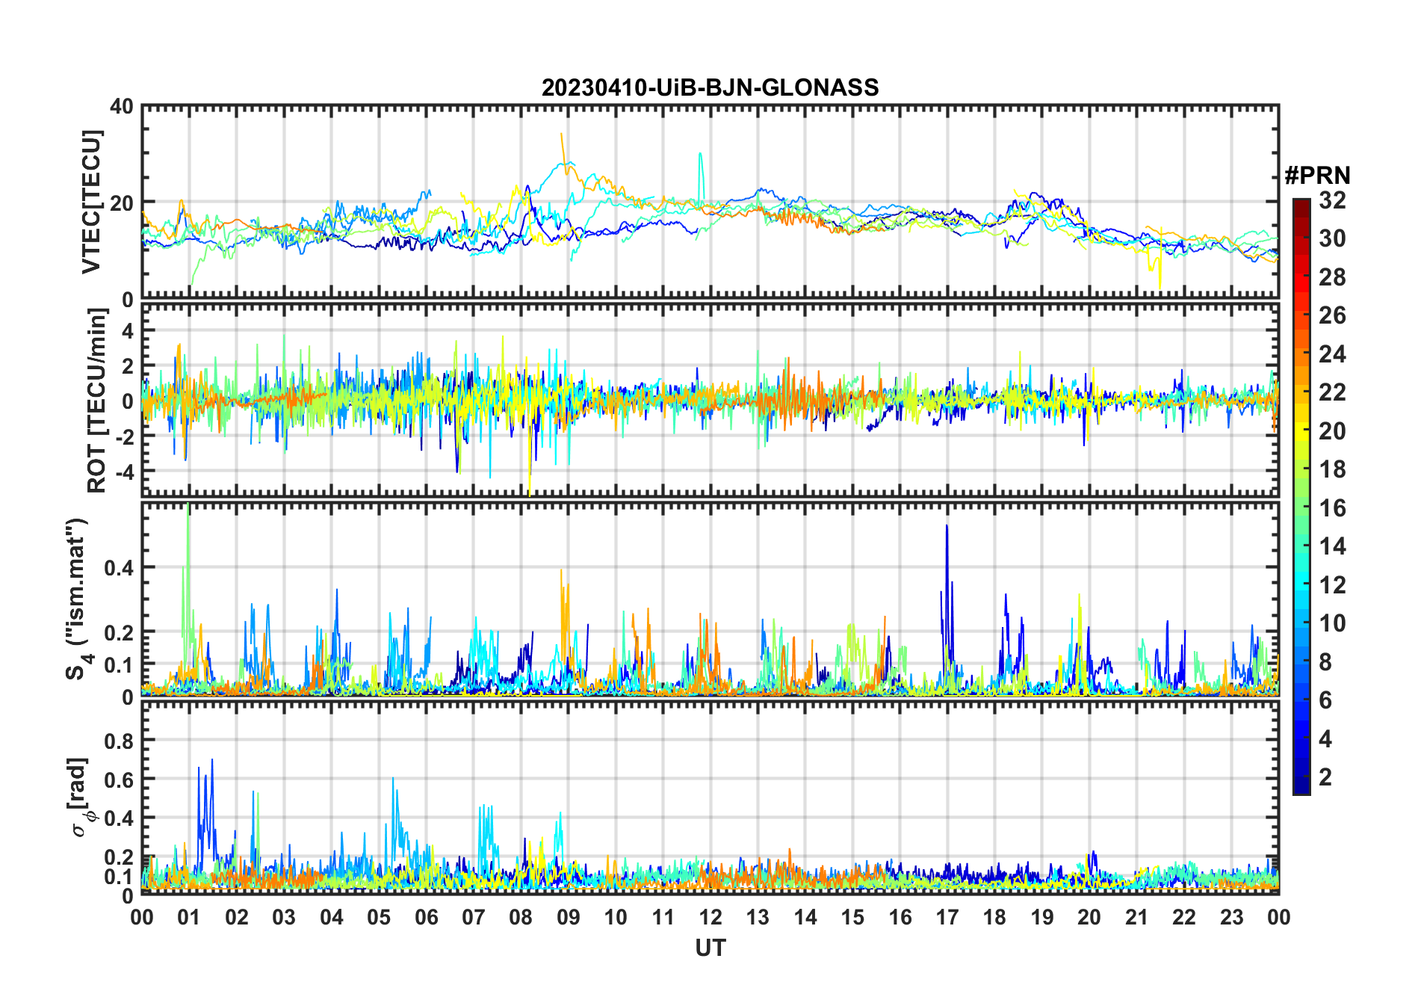Click colorbar tick label 6
Viewport: 1421px width, 994px height.
click(1325, 700)
